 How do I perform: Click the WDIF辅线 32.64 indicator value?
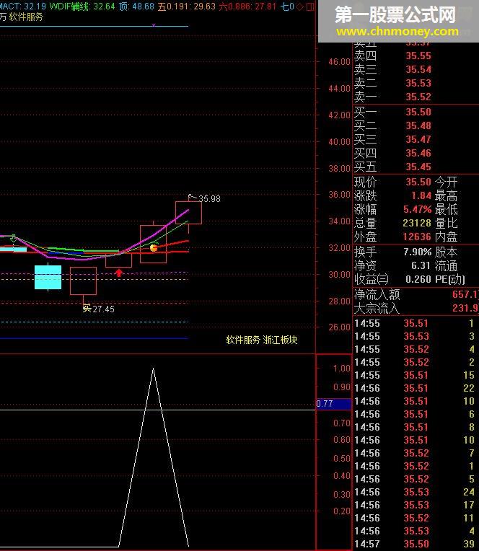coord(82,6)
